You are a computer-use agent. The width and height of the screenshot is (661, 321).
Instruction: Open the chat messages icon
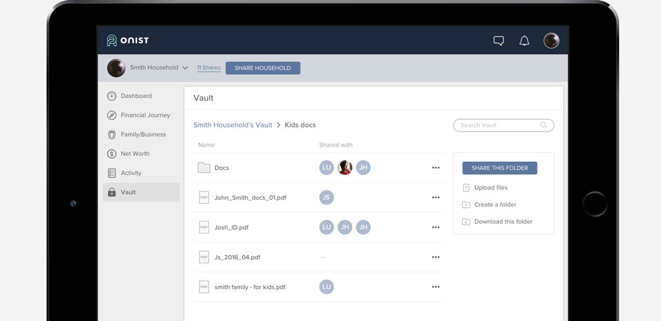pyautogui.click(x=498, y=41)
